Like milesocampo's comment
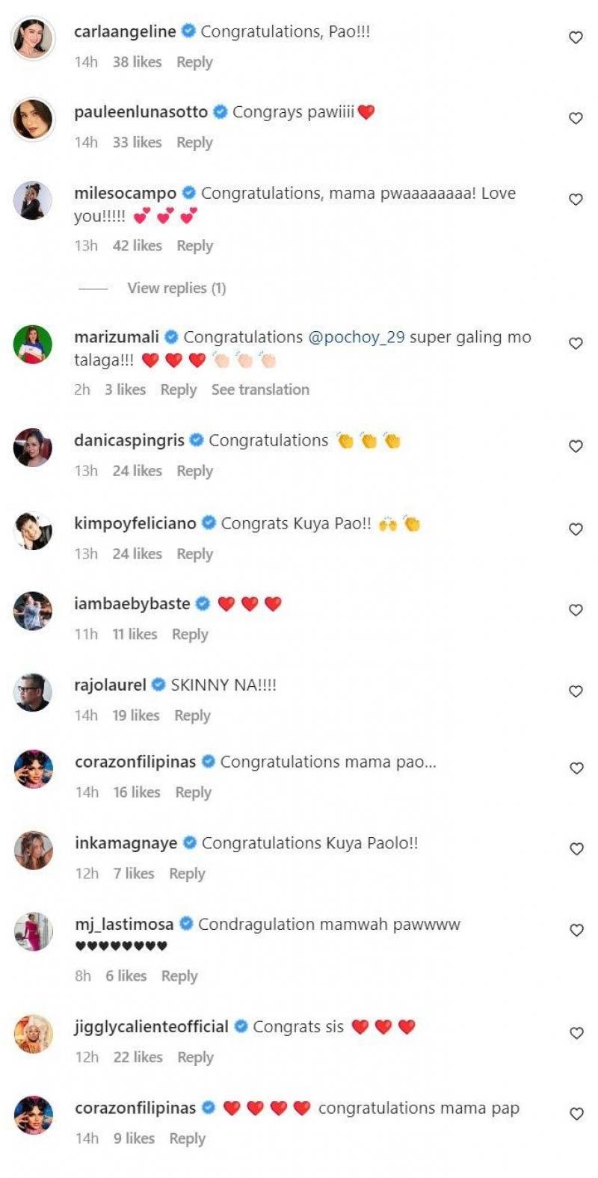598x1178 pixels. point(576,200)
